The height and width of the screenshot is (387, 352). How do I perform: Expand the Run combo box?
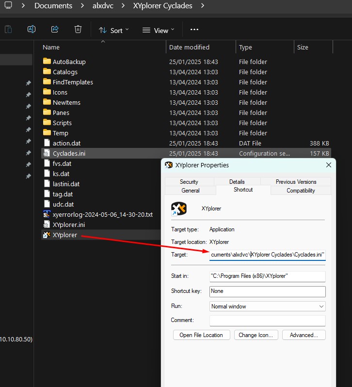coord(267,306)
